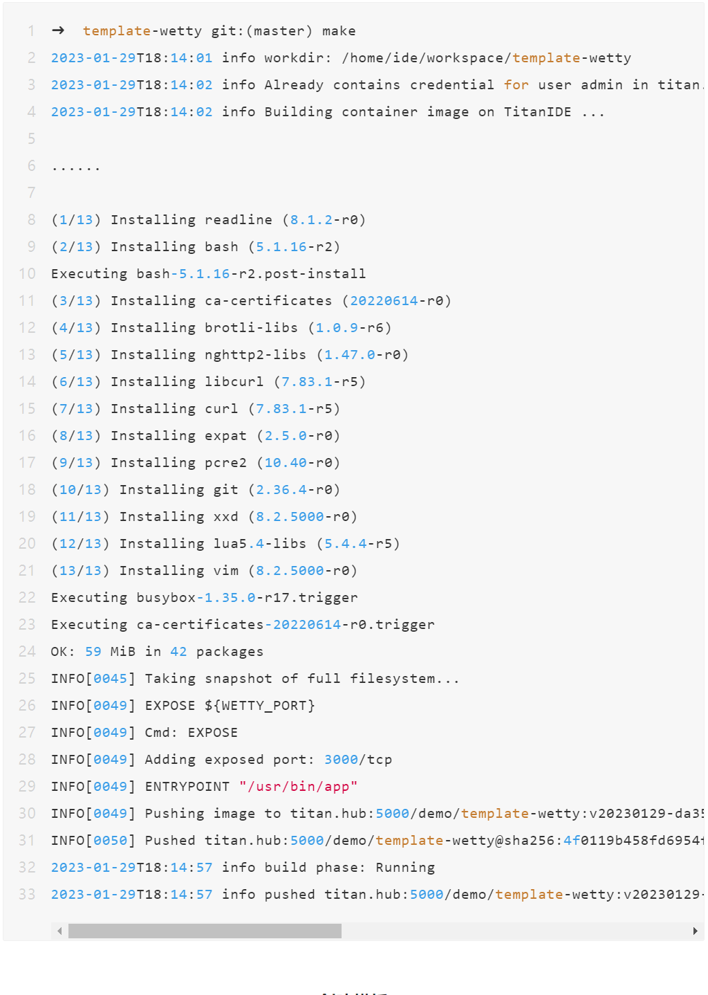The height and width of the screenshot is (995, 708).
Task: Click the "3000/tcp" exposed port text
Action: point(357,760)
